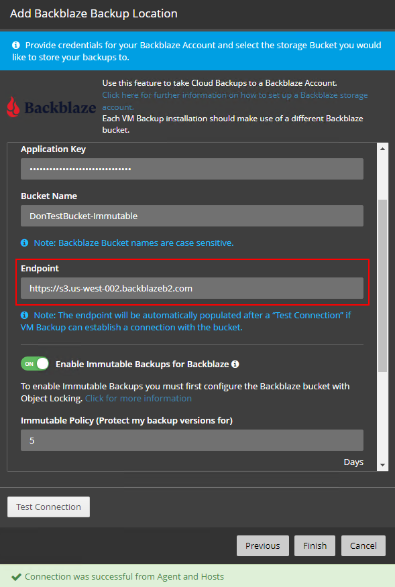Click the vertical scrollbar thumb

click(382, 285)
